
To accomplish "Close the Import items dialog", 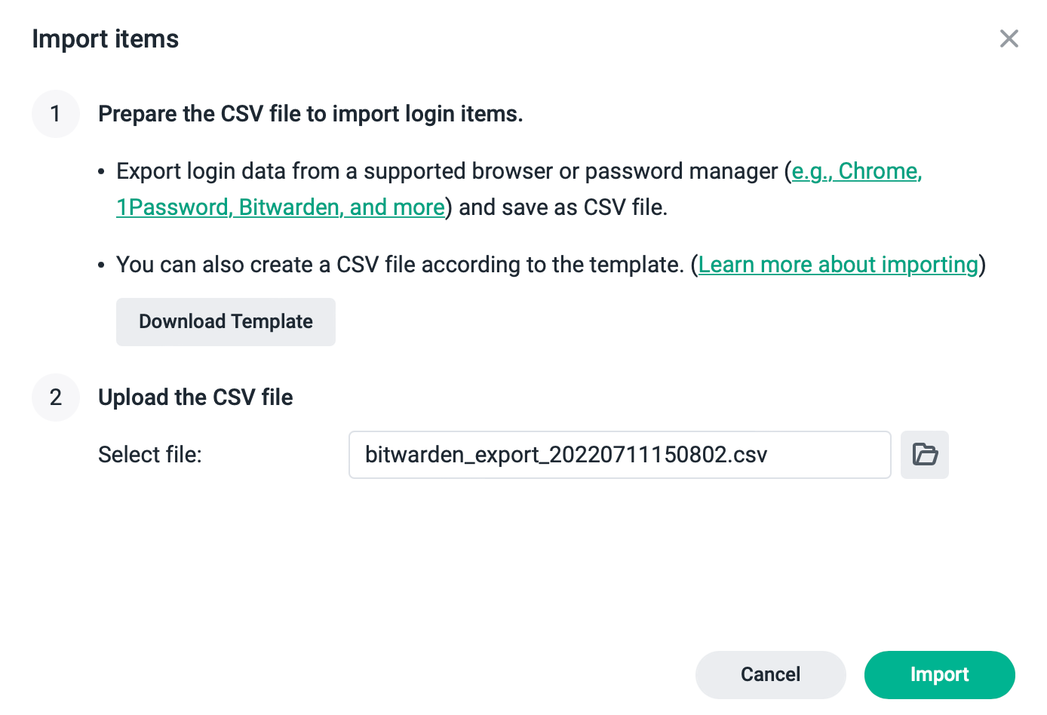I will 1009,39.
